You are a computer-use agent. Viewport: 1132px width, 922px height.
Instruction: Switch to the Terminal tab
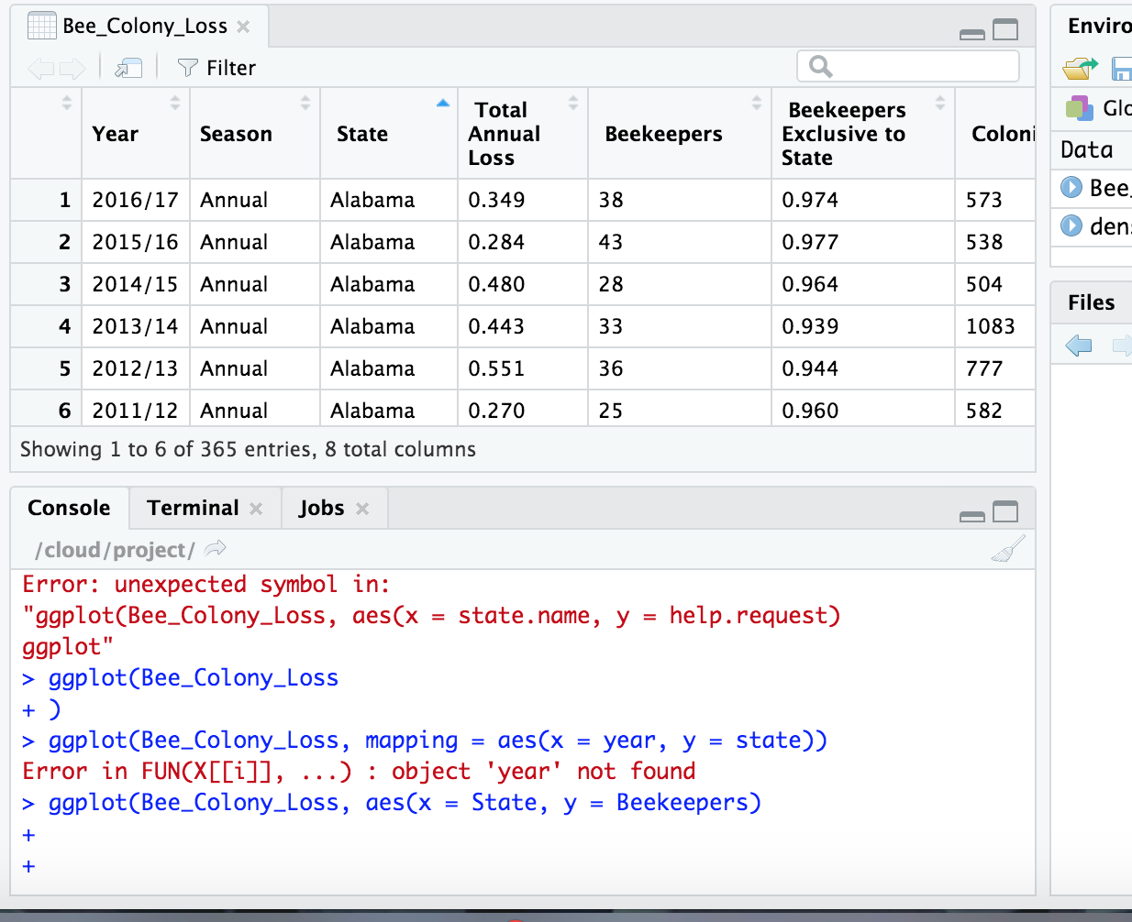(x=193, y=509)
